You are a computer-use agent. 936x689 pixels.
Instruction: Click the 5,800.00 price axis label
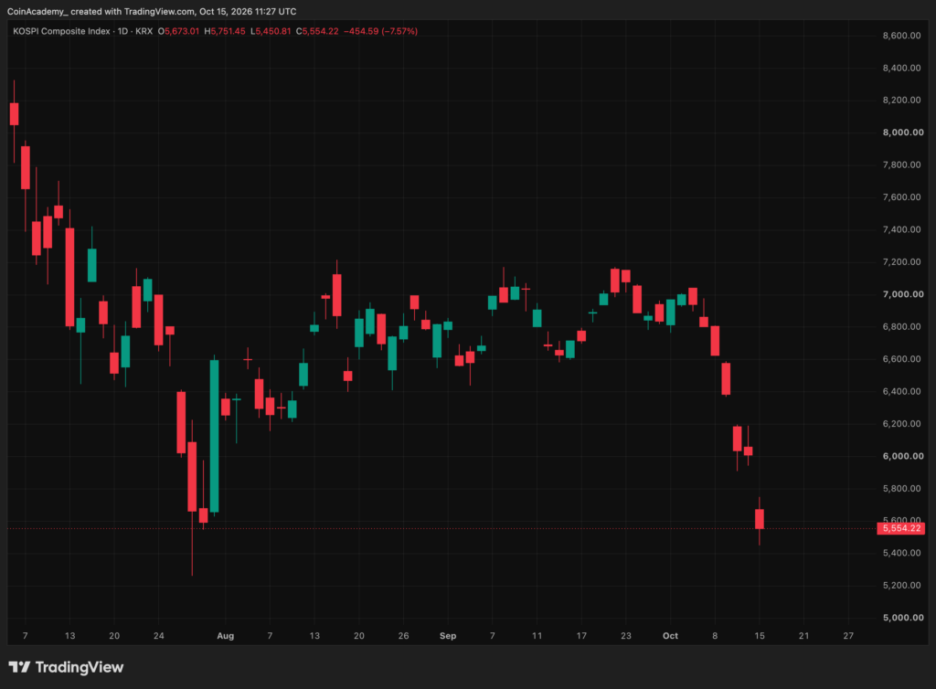901,489
